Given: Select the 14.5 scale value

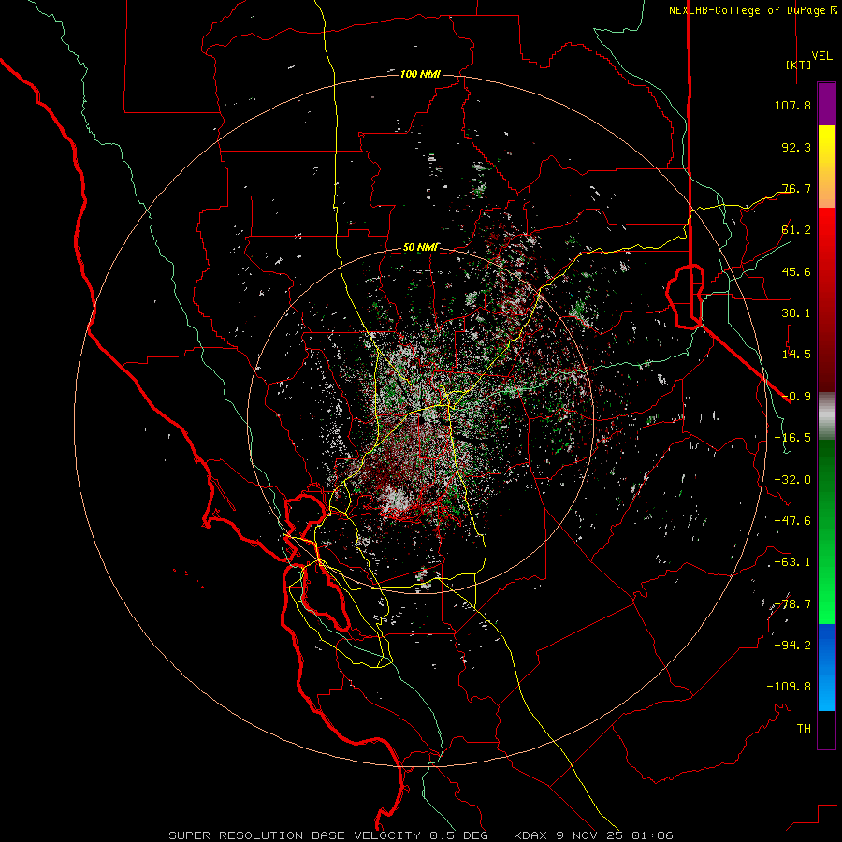Looking at the screenshot, I should click(796, 355).
